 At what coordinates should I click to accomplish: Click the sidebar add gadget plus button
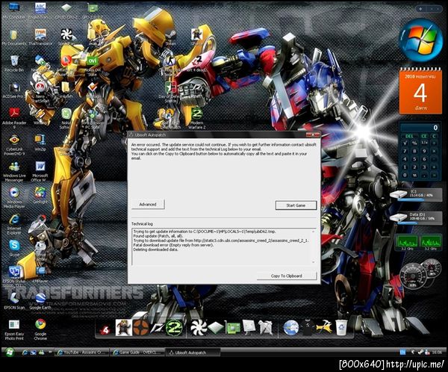(420, 9)
